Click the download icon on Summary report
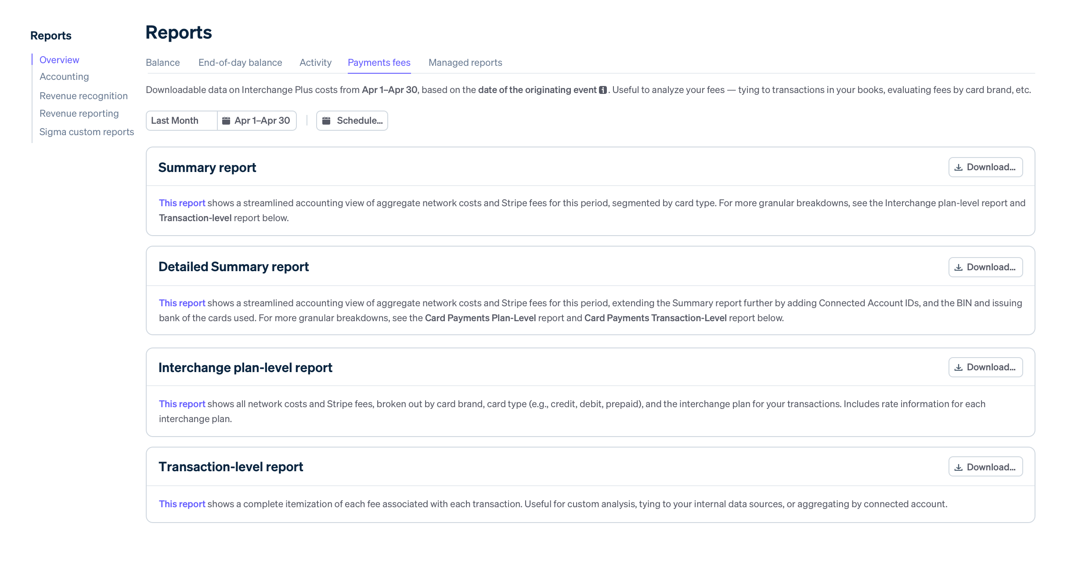The width and height of the screenshot is (1082, 566). [x=958, y=167]
